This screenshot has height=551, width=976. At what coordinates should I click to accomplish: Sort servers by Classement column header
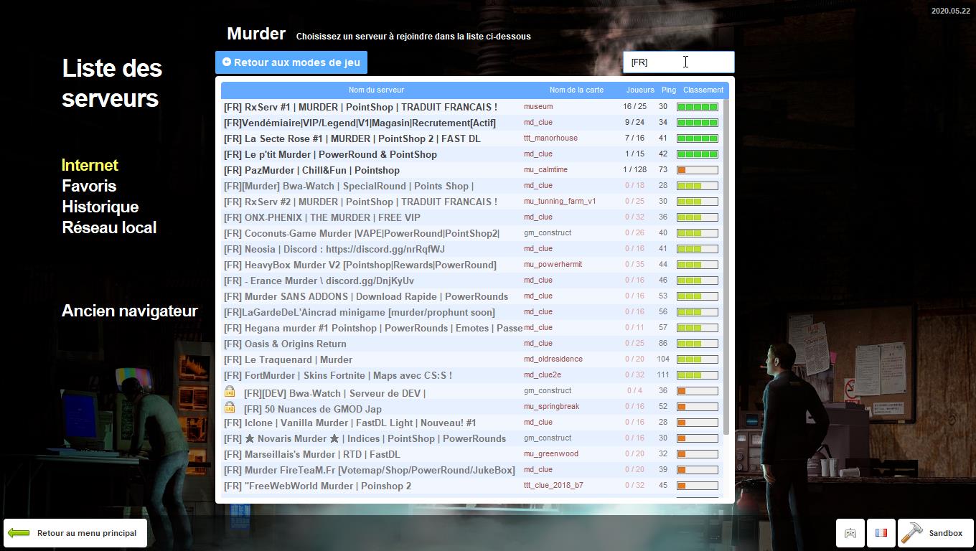(x=703, y=90)
